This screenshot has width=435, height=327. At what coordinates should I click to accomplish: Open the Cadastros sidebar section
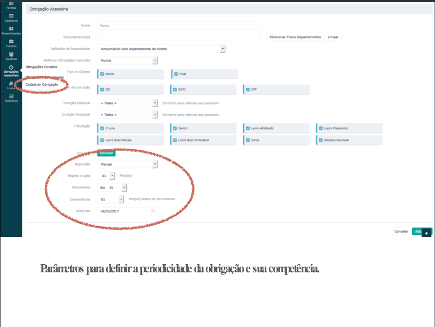tap(11, 18)
